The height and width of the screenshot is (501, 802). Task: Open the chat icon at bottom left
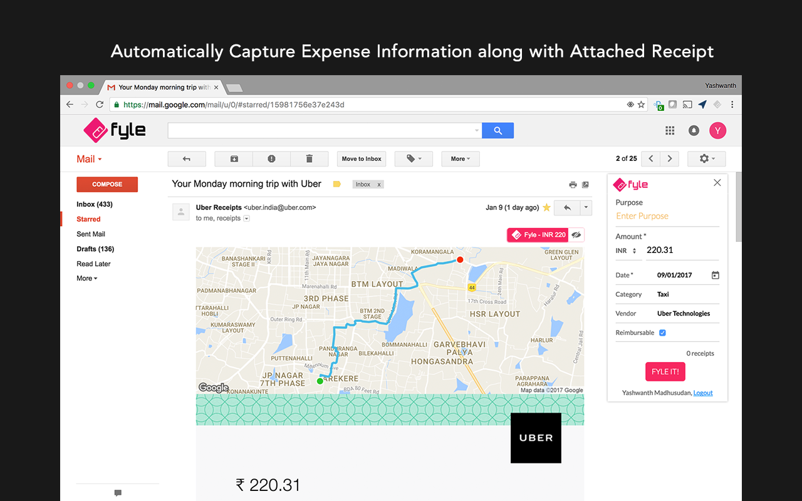[x=118, y=493]
